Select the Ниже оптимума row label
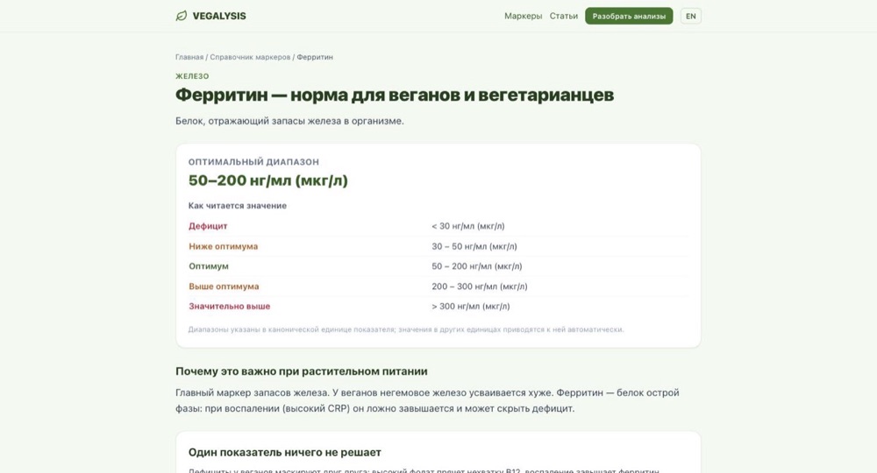877x473 pixels. (x=223, y=246)
